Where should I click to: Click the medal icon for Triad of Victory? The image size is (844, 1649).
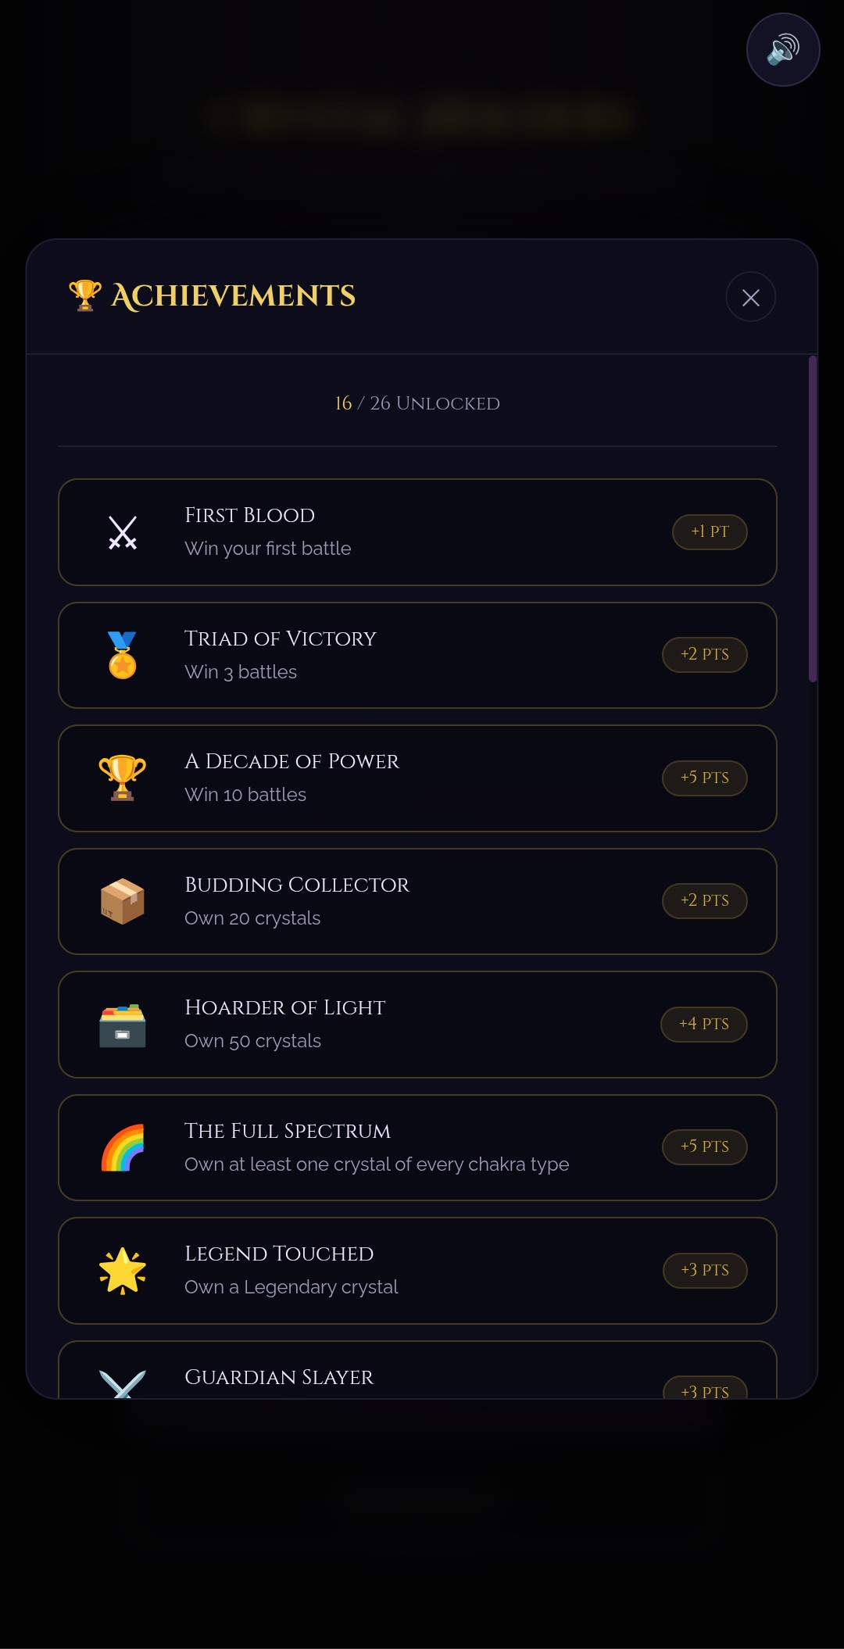(x=123, y=655)
